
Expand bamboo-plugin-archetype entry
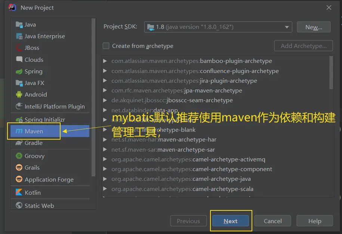click(x=105, y=61)
